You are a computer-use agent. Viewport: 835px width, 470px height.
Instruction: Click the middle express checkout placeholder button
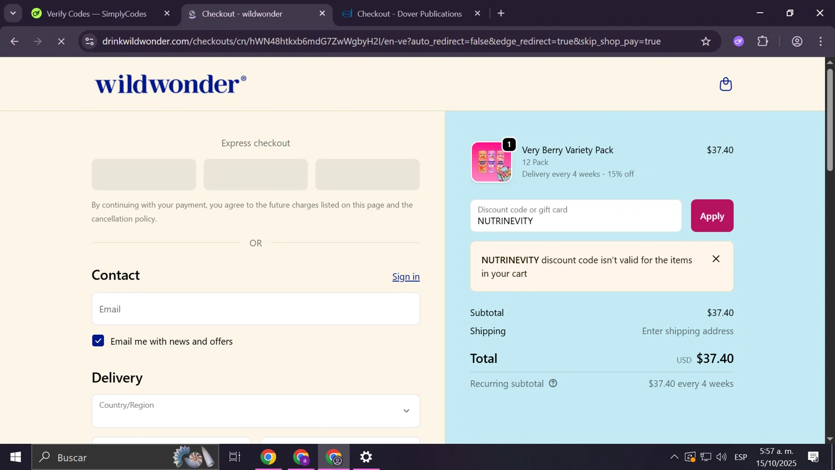256,174
